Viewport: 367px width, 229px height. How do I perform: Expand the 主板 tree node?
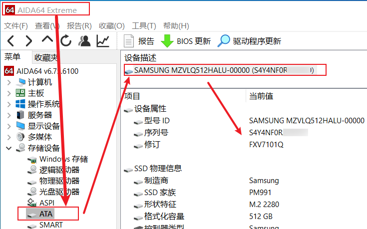(9, 93)
